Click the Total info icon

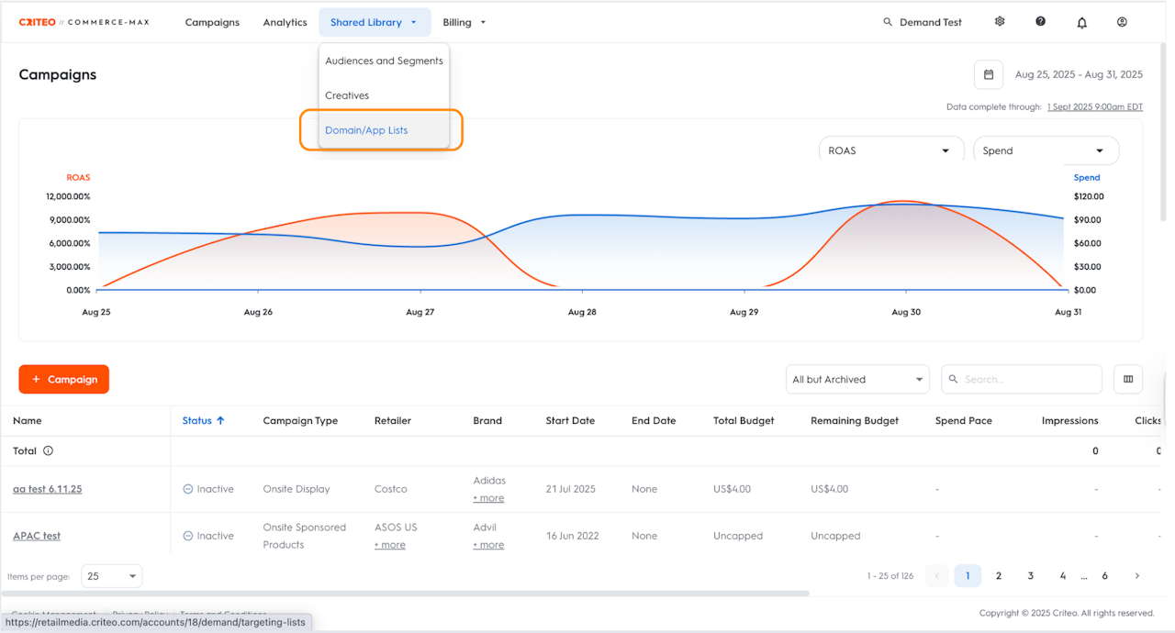coord(49,451)
